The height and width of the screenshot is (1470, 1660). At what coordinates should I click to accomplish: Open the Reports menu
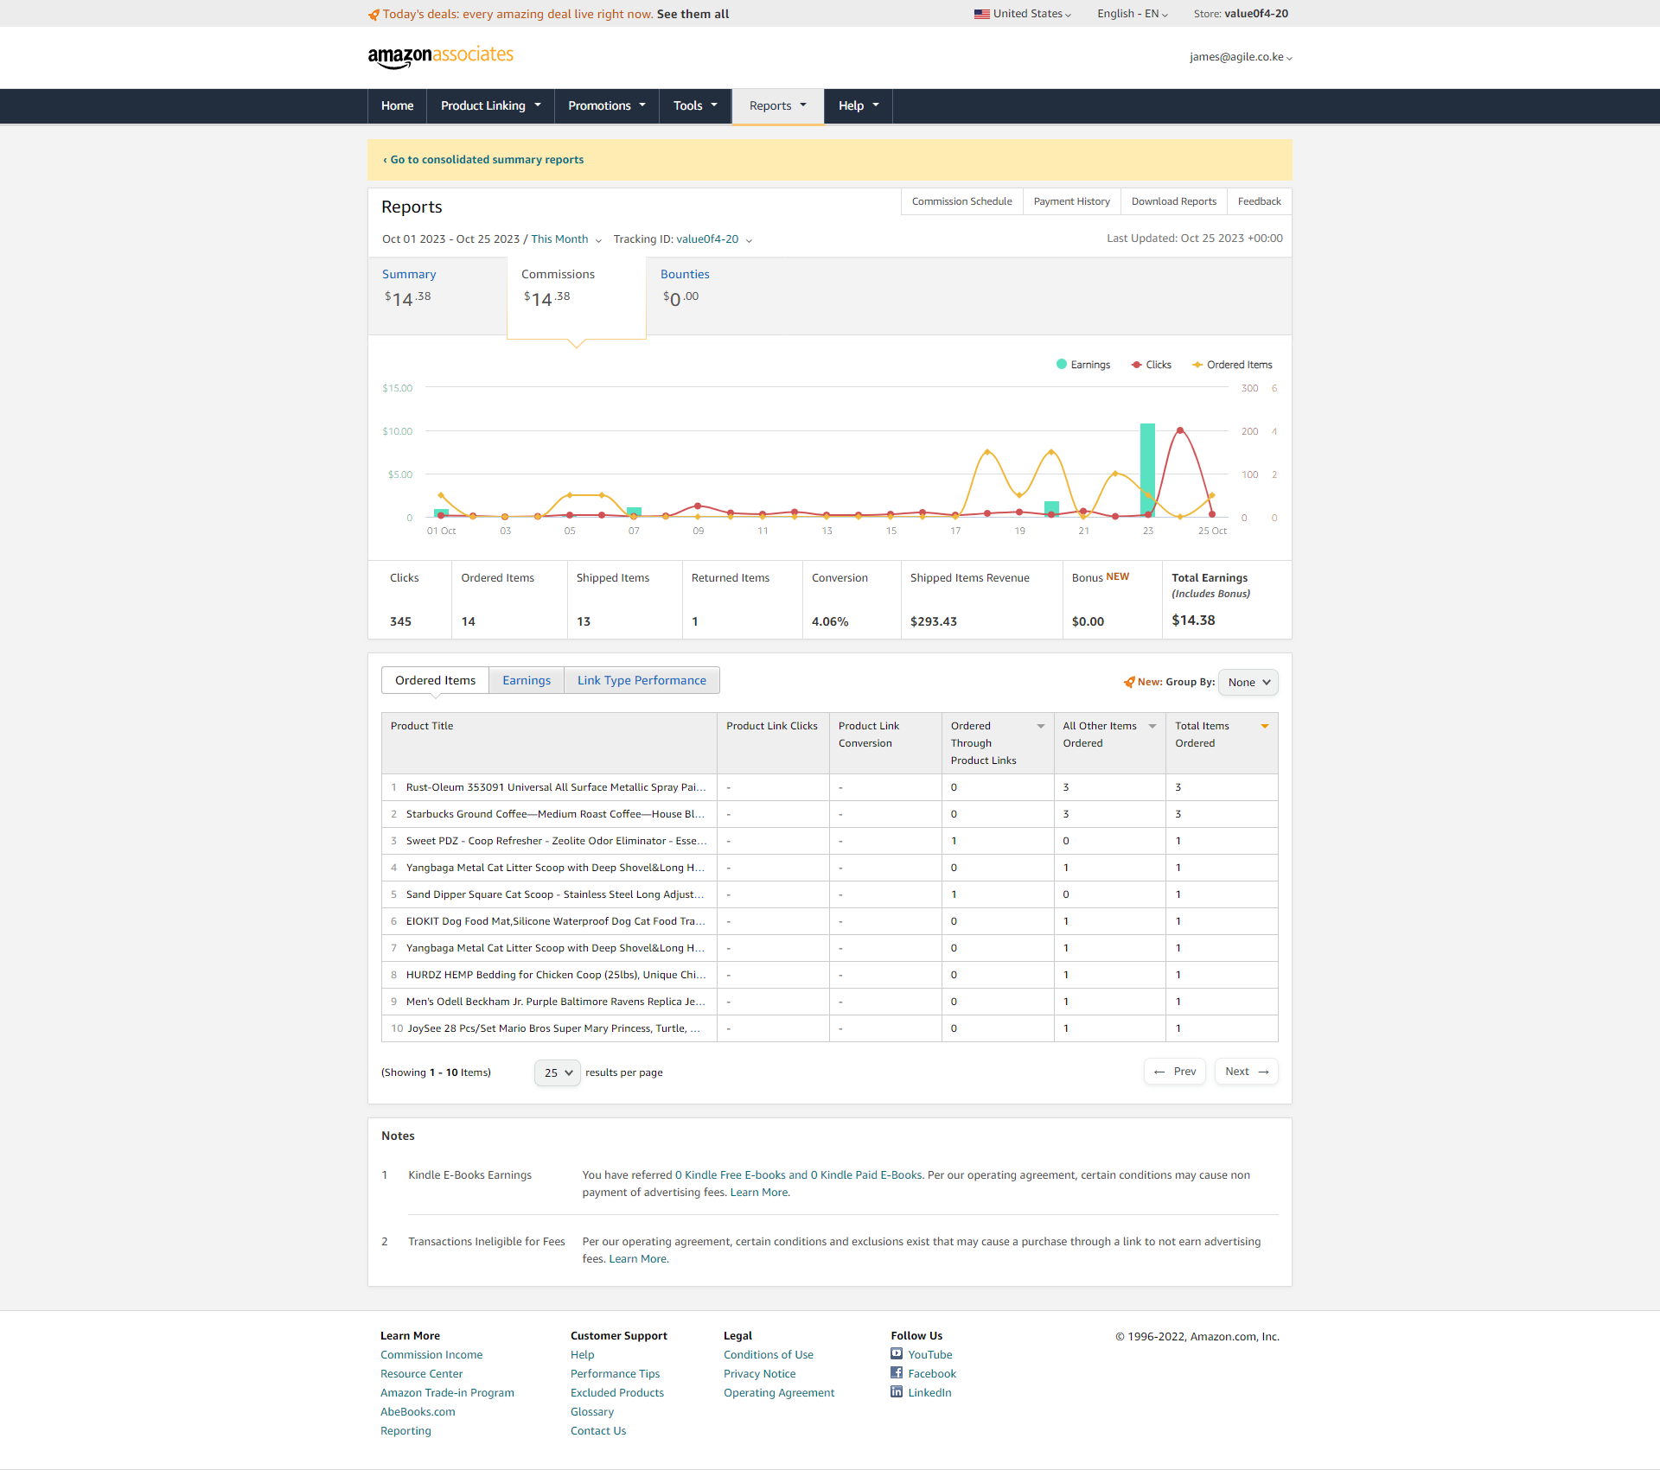coord(777,105)
